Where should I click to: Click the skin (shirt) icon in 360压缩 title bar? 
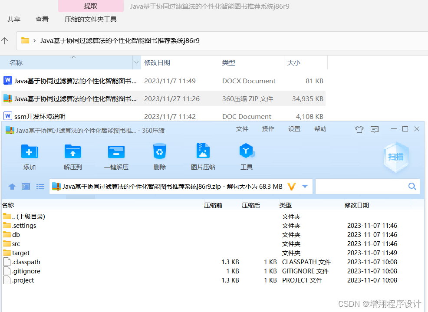[x=359, y=129]
